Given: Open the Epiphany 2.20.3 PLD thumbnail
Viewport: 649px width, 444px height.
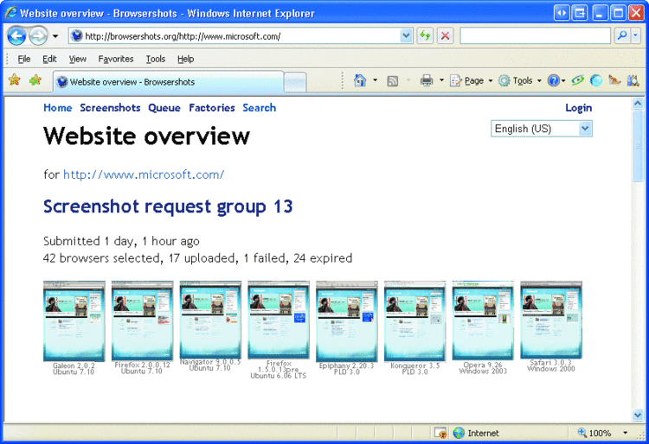Looking at the screenshot, I should [x=347, y=321].
